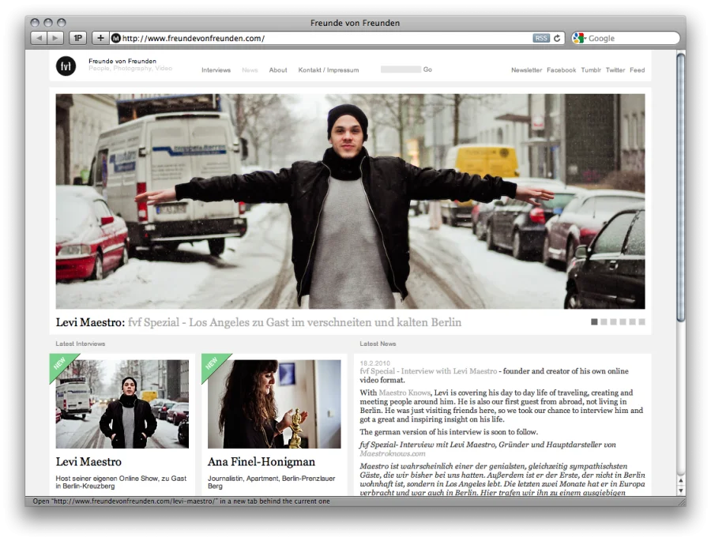Click the RSS badge in address bar
This screenshot has width=711, height=541.
pos(540,38)
